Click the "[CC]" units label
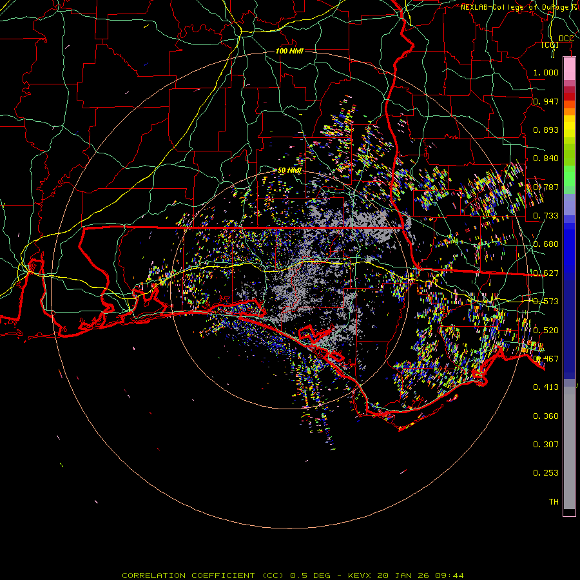Image resolution: width=580 pixels, height=580 pixels. [x=550, y=44]
